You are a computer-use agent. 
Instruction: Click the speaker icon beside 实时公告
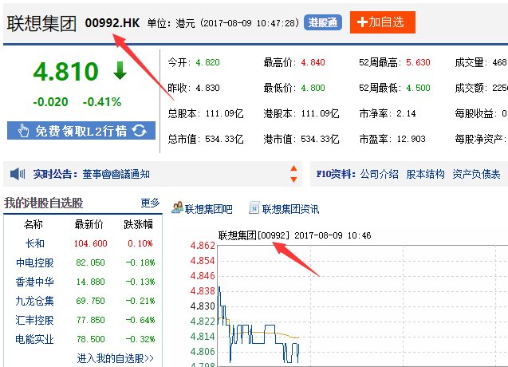[x=18, y=174]
